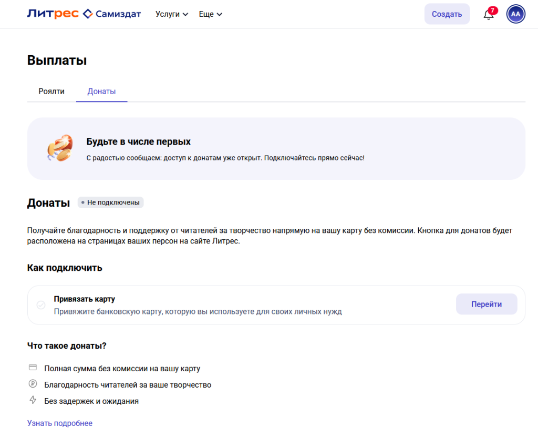Open the notifications bell
The image size is (538, 447).
[488, 15]
